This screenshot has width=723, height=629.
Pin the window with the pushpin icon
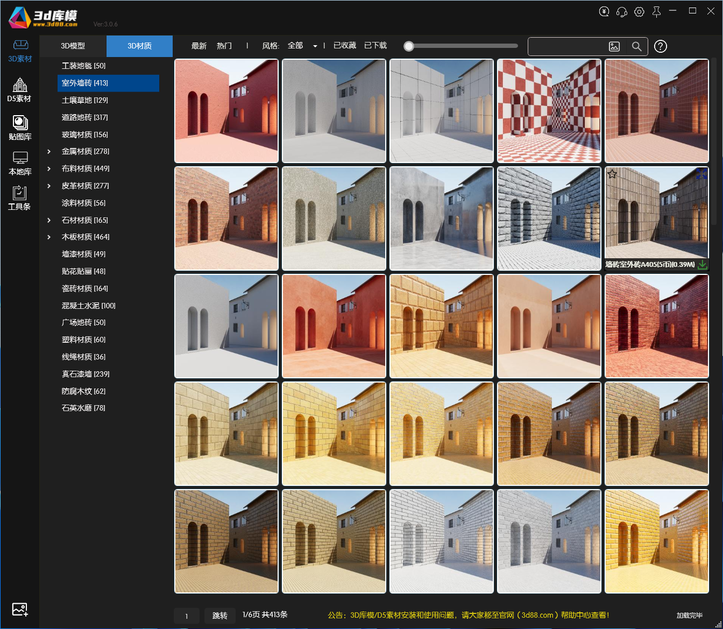pos(656,11)
